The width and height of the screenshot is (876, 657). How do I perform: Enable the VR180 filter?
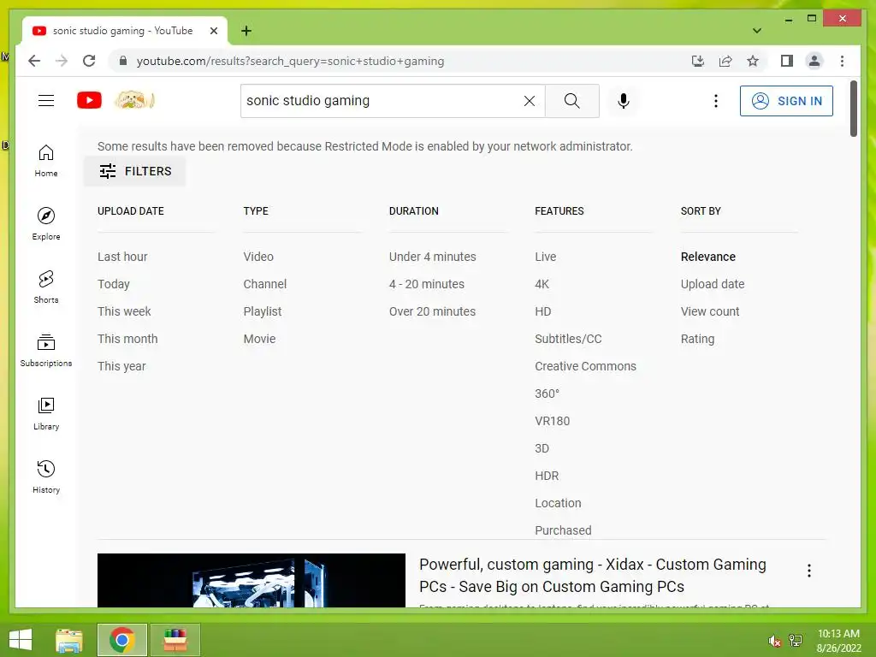point(552,421)
